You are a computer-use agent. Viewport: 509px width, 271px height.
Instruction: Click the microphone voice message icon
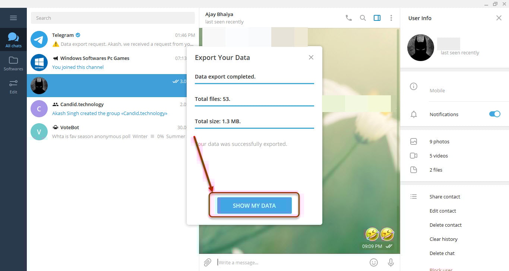(x=391, y=262)
